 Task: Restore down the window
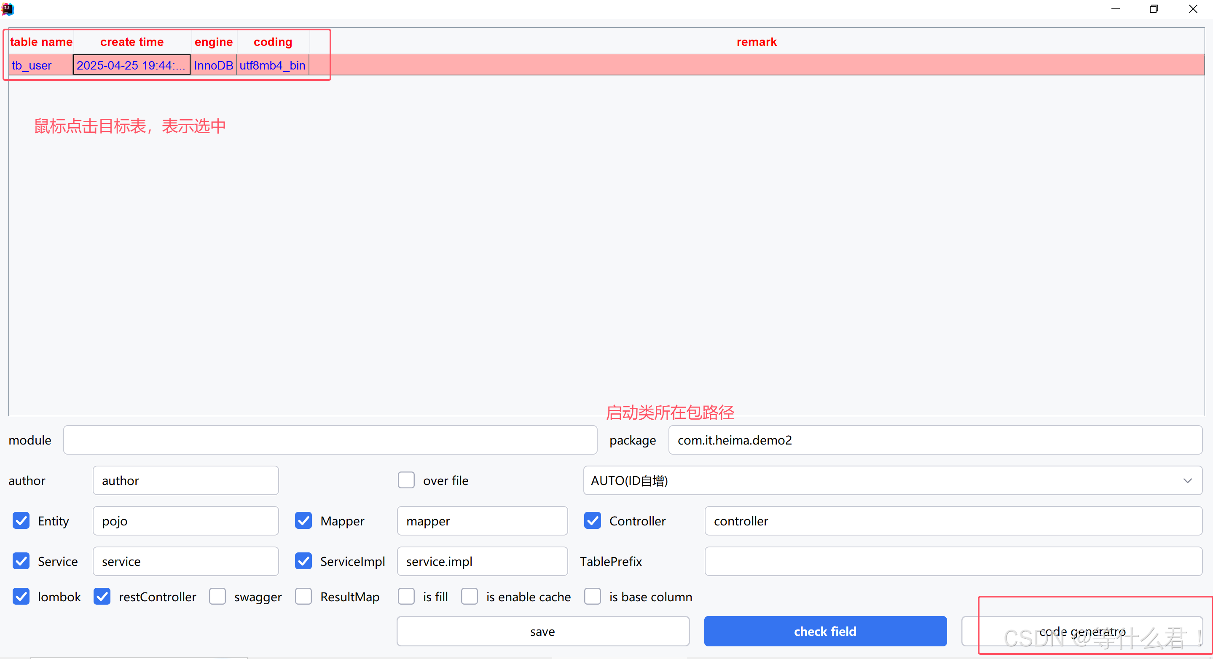(x=1154, y=9)
